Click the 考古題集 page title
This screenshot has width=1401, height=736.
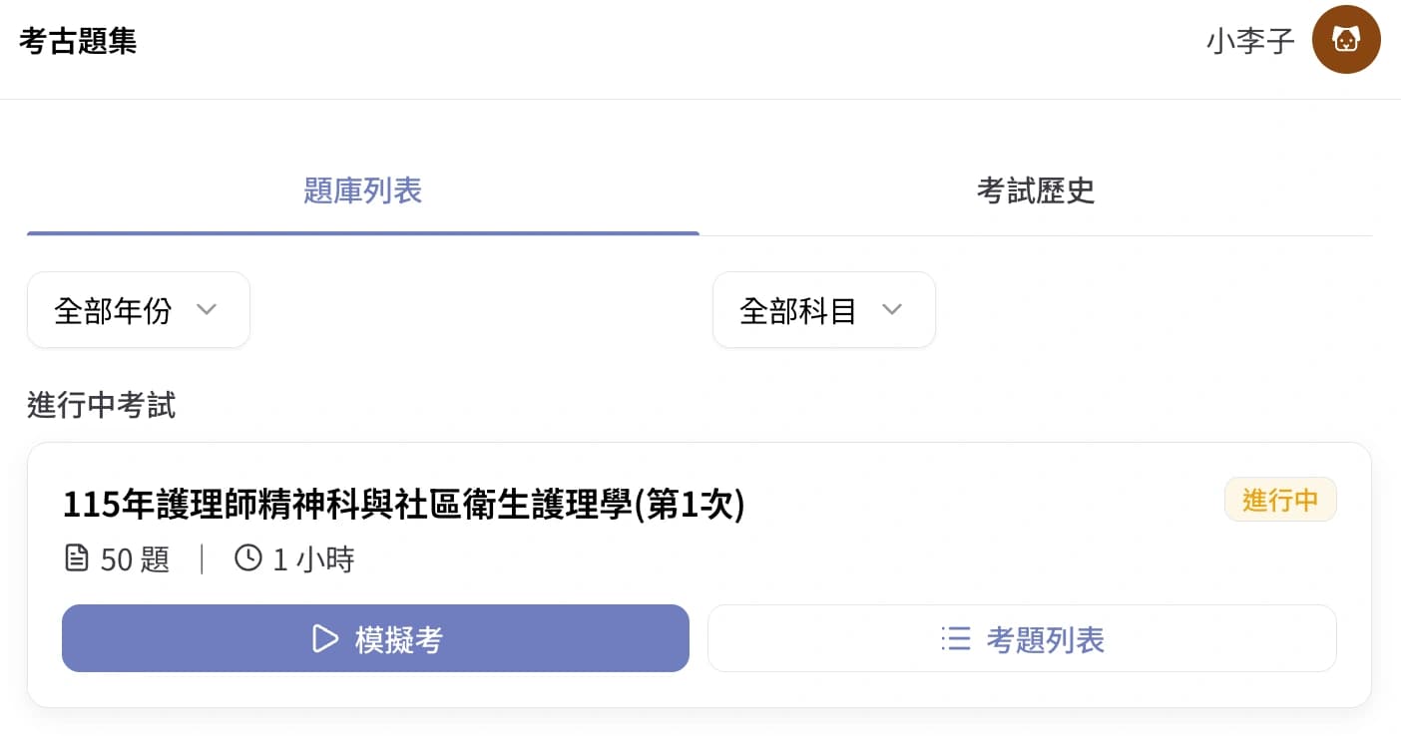tap(77, 40)
